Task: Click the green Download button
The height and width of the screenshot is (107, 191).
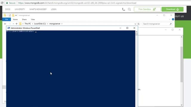Action: coord(172,9)
